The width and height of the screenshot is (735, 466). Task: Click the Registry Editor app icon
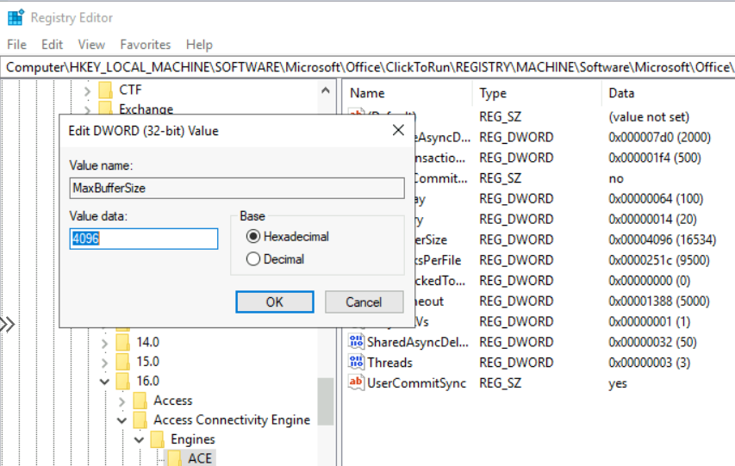(16, 17)
